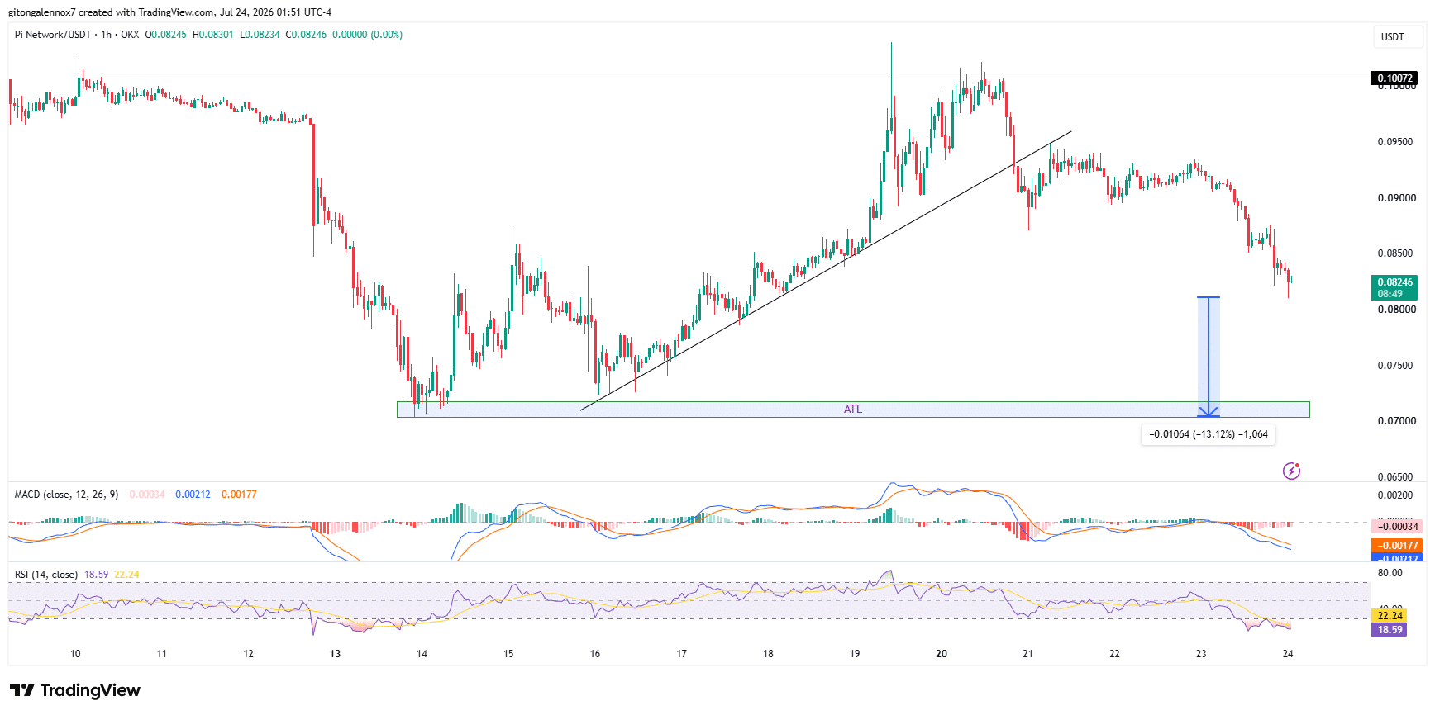Click date 20 on the time axis
Screen dimensions: 1435x715
pyautogui.click(x=942, y=654)
